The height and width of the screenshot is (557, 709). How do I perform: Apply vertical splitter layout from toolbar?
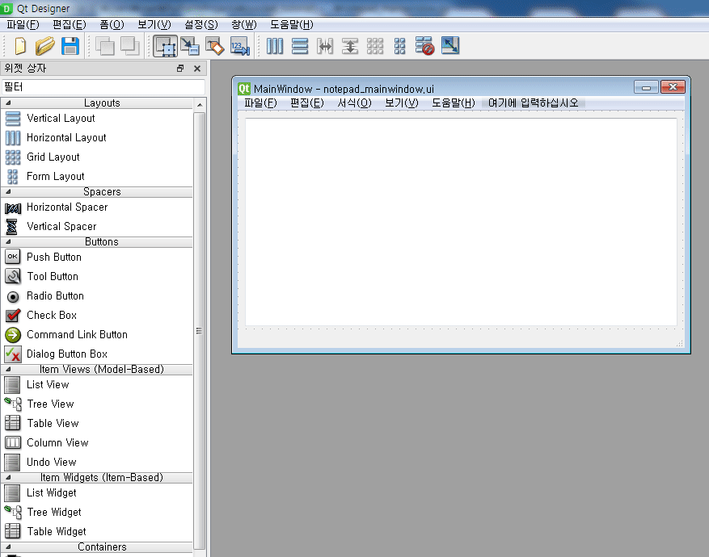(x=350, y=46)
